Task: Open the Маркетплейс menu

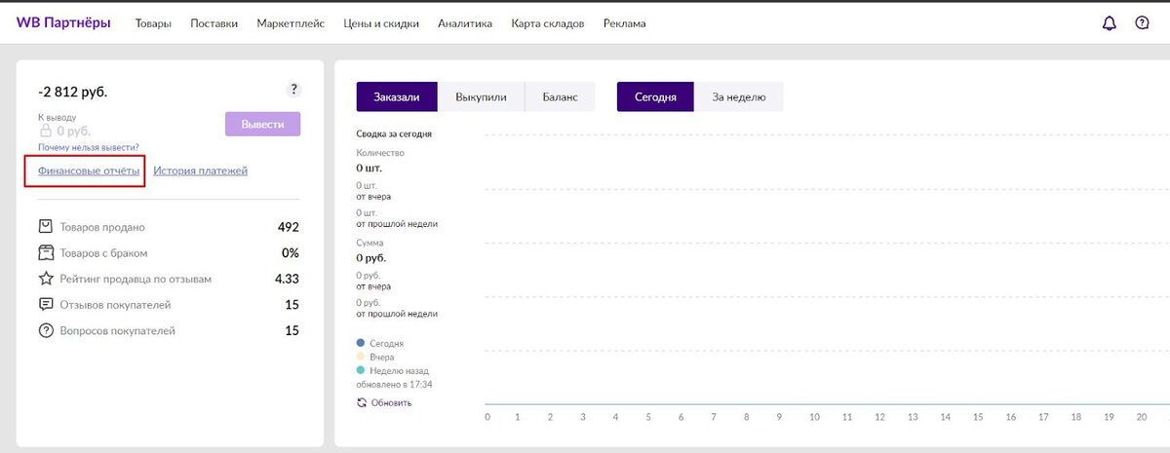Action: [291, 23]
